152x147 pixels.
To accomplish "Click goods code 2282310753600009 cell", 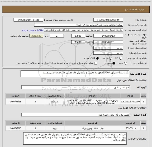I will 130,102.
